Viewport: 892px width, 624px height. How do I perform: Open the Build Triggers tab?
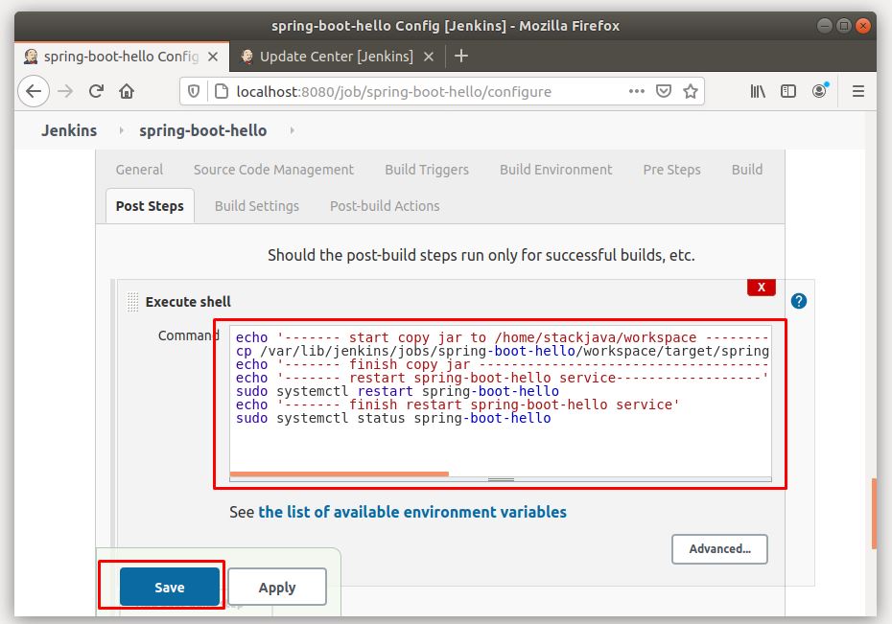427,170
